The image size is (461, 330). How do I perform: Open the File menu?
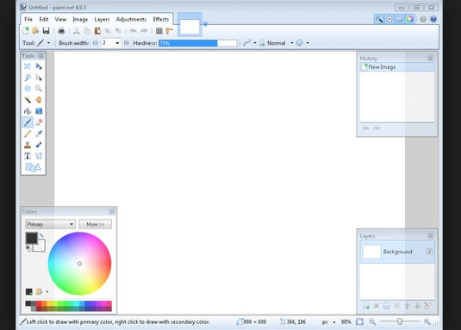coord(28,20)
